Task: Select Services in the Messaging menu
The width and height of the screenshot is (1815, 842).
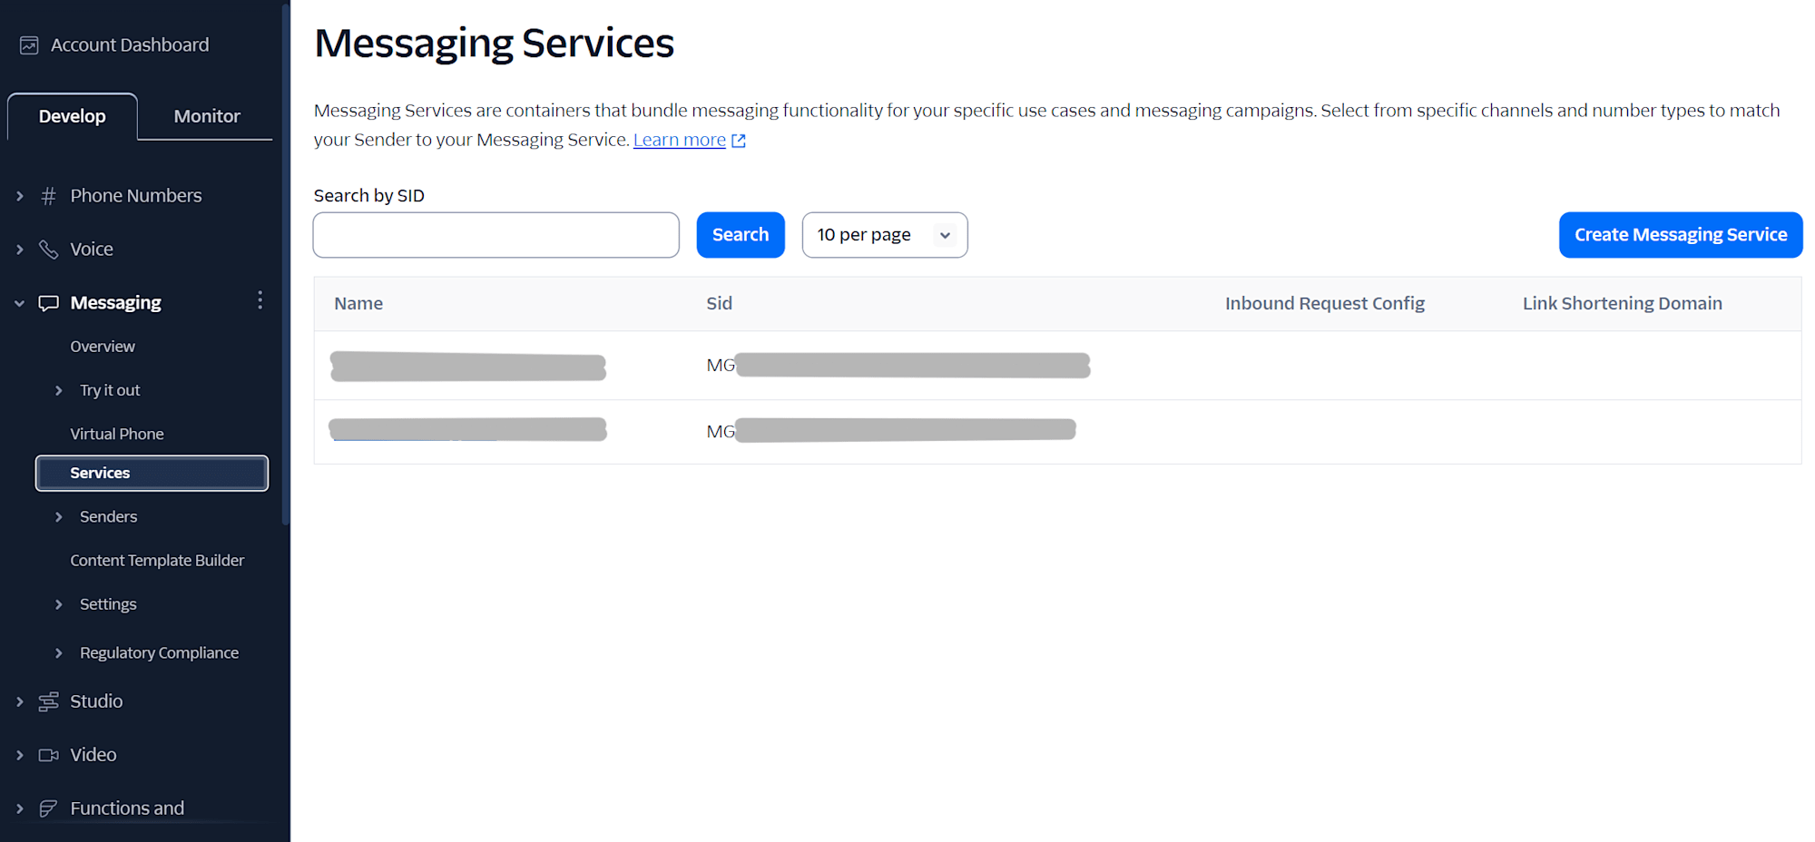Action: pyautogui.click(x=152, y=473)
